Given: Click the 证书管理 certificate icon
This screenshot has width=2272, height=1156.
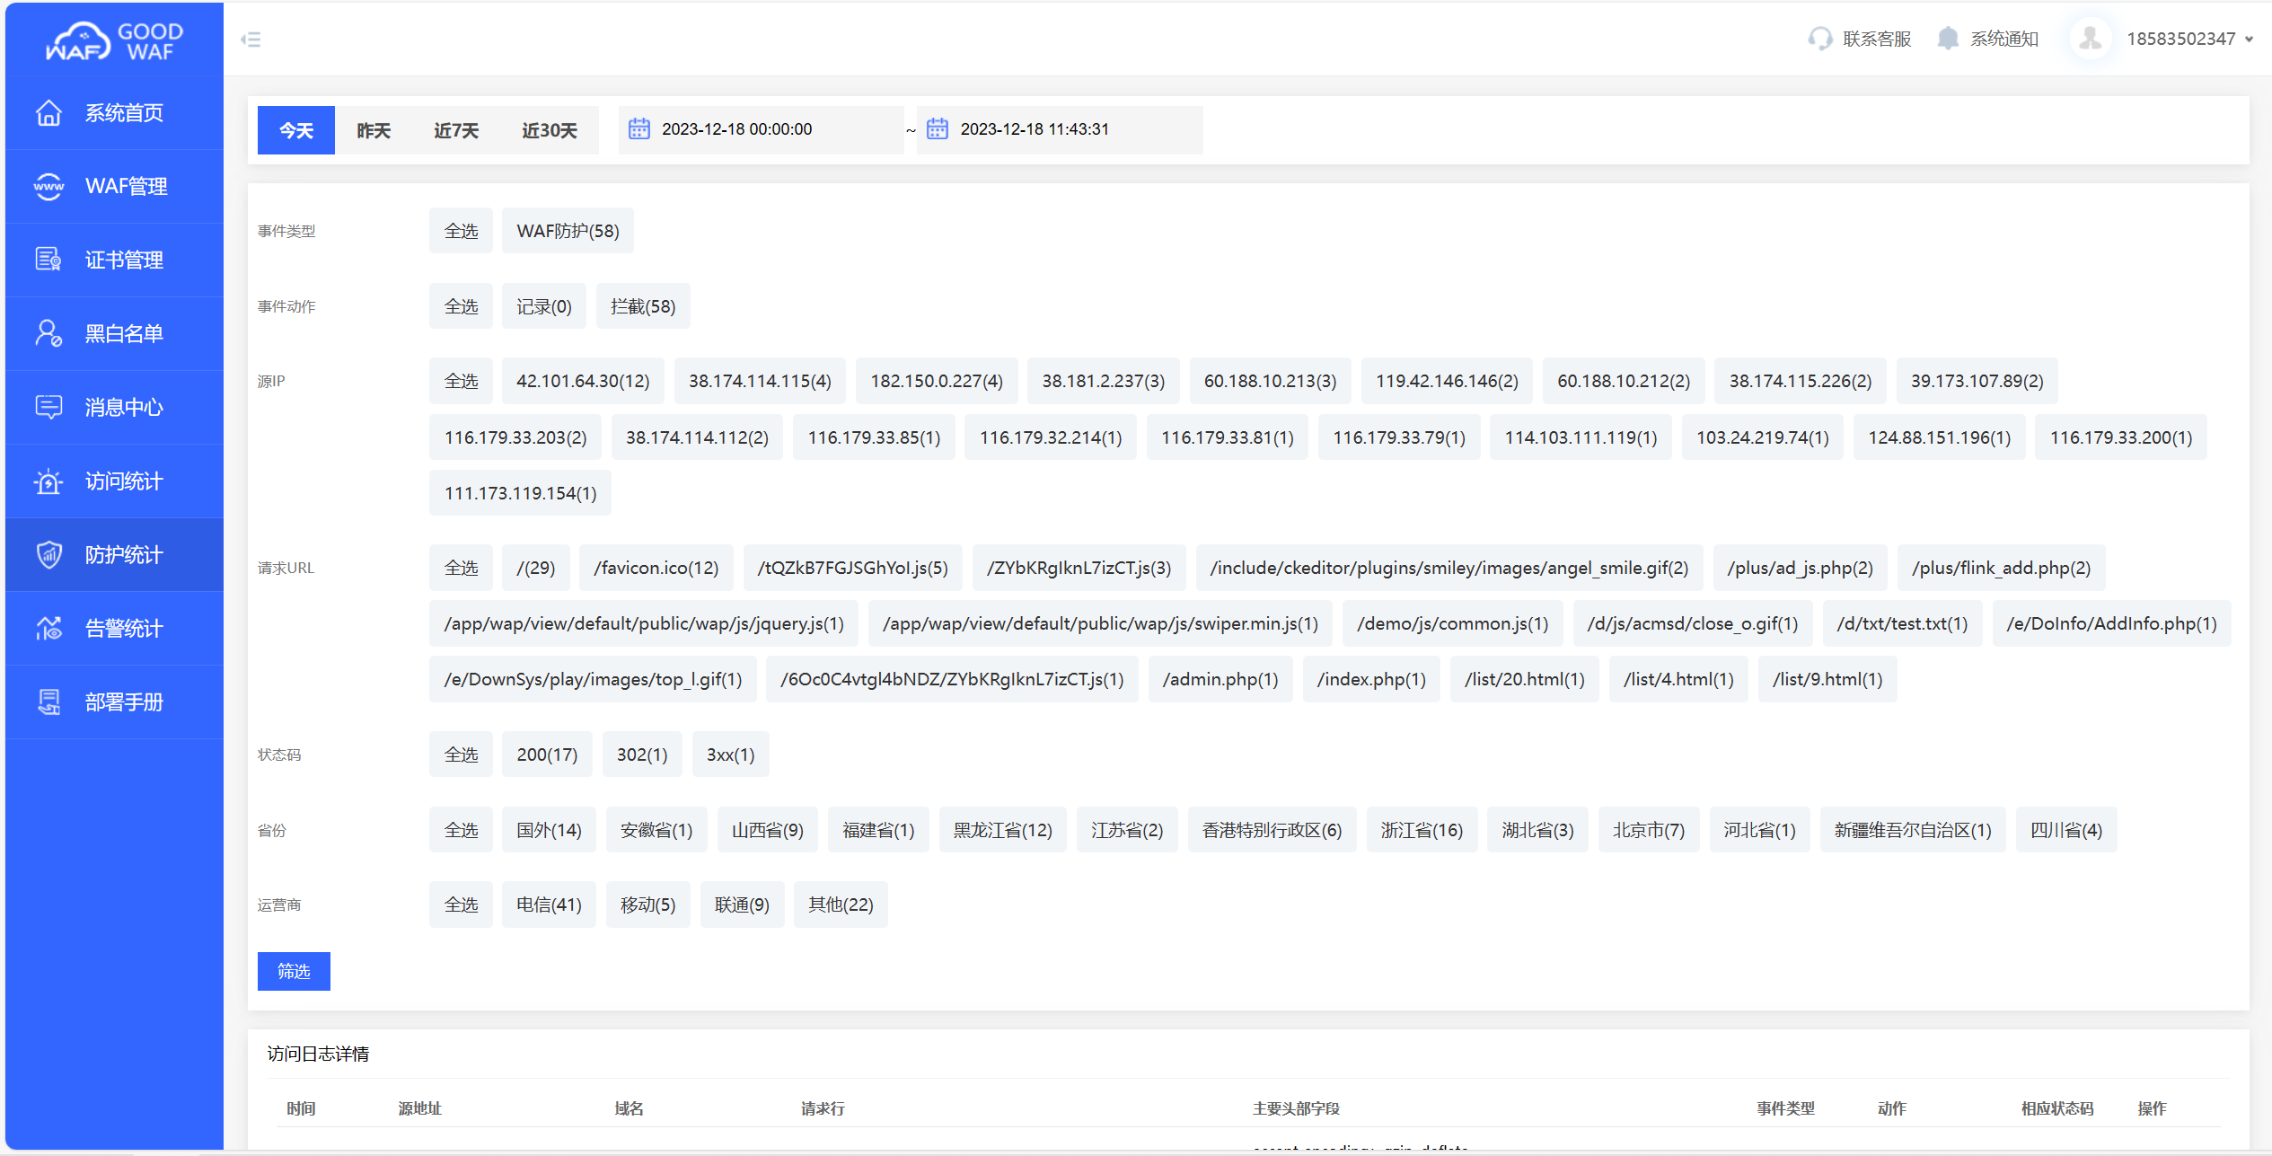Looking at the screenshot, I should coord(48,260).
